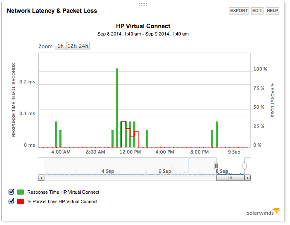290x225 pixels.
Task: Select the 12h zoom level
Action: [x=72, y=46]
